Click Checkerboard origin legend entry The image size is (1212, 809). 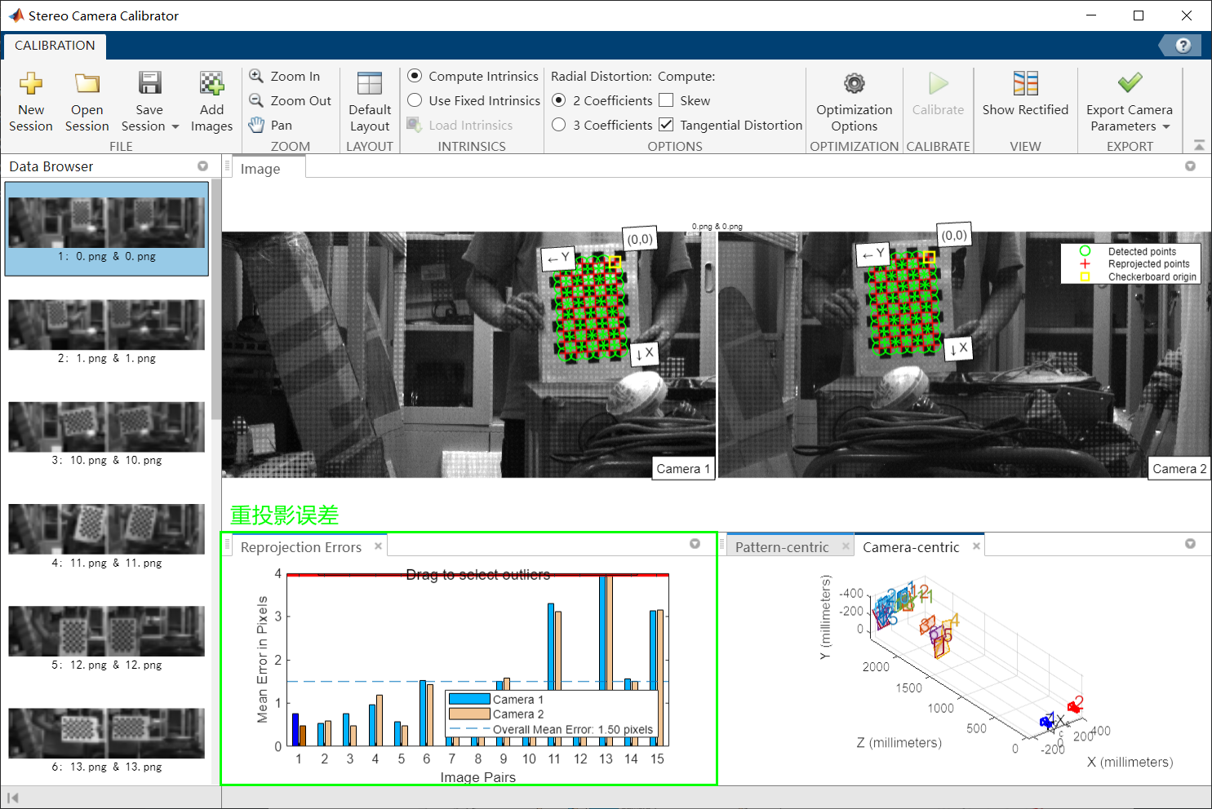[x=1139, y=276]
